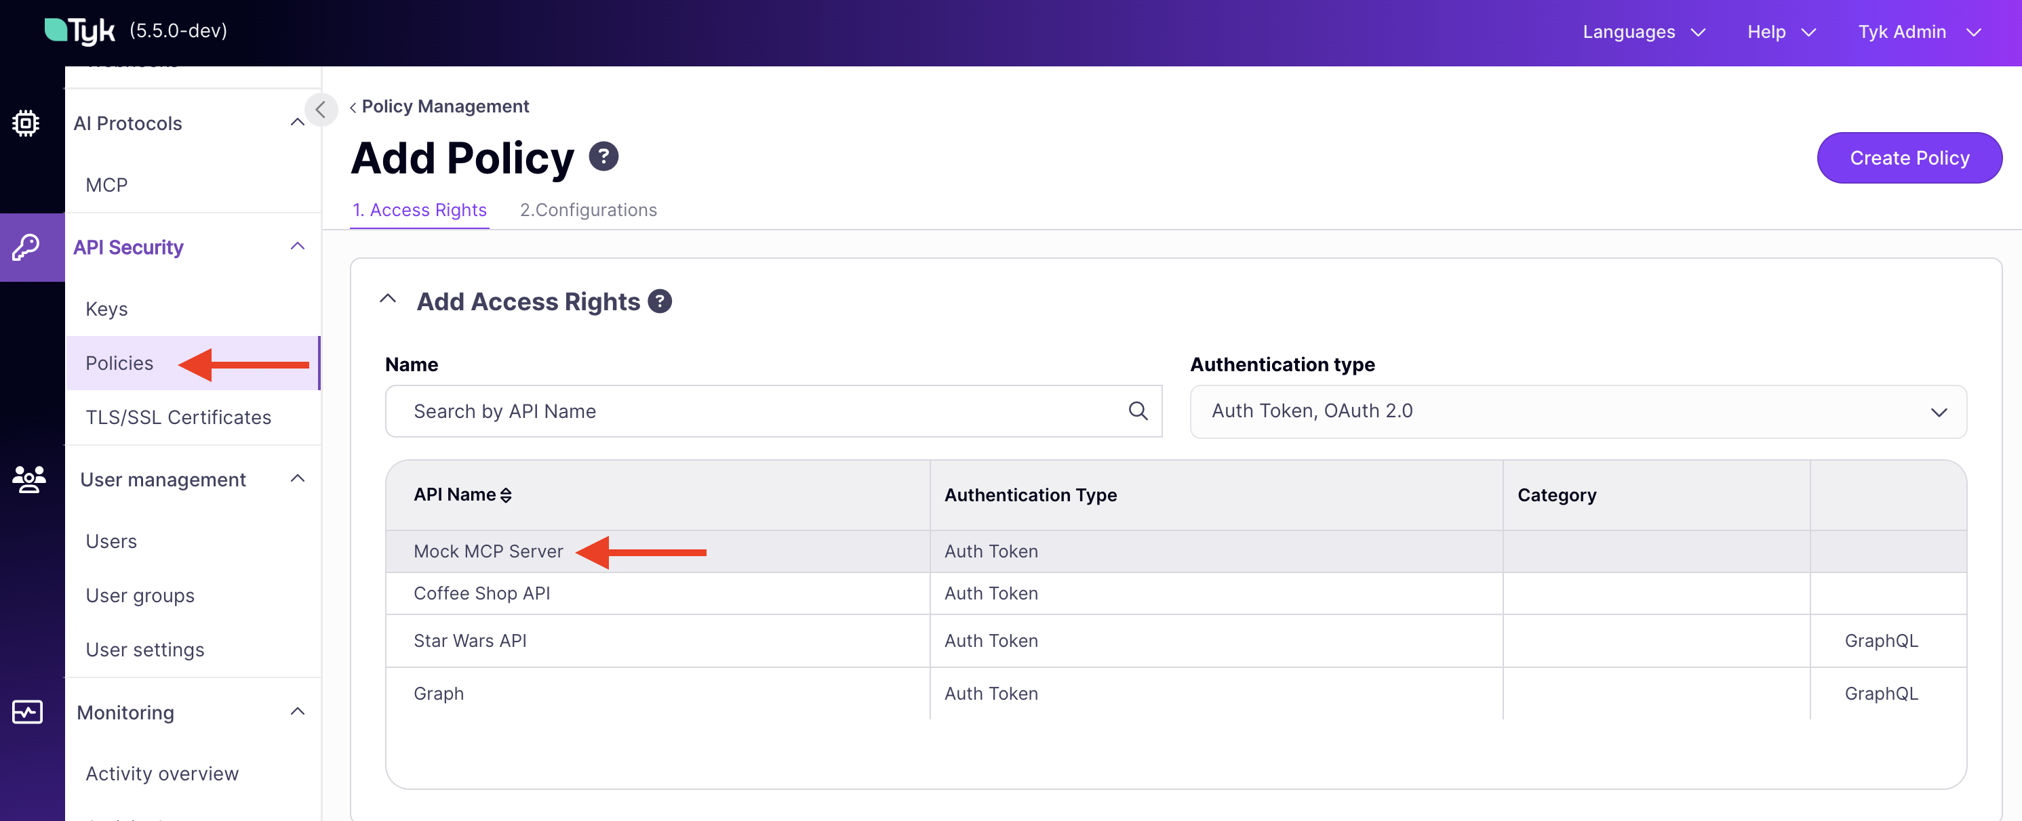
Task: Click the Monitoring activity icon
Action: (x=28, y=712)
